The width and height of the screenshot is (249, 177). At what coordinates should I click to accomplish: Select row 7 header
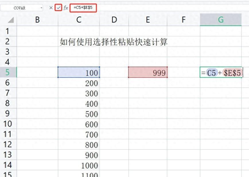coord(8,93)
